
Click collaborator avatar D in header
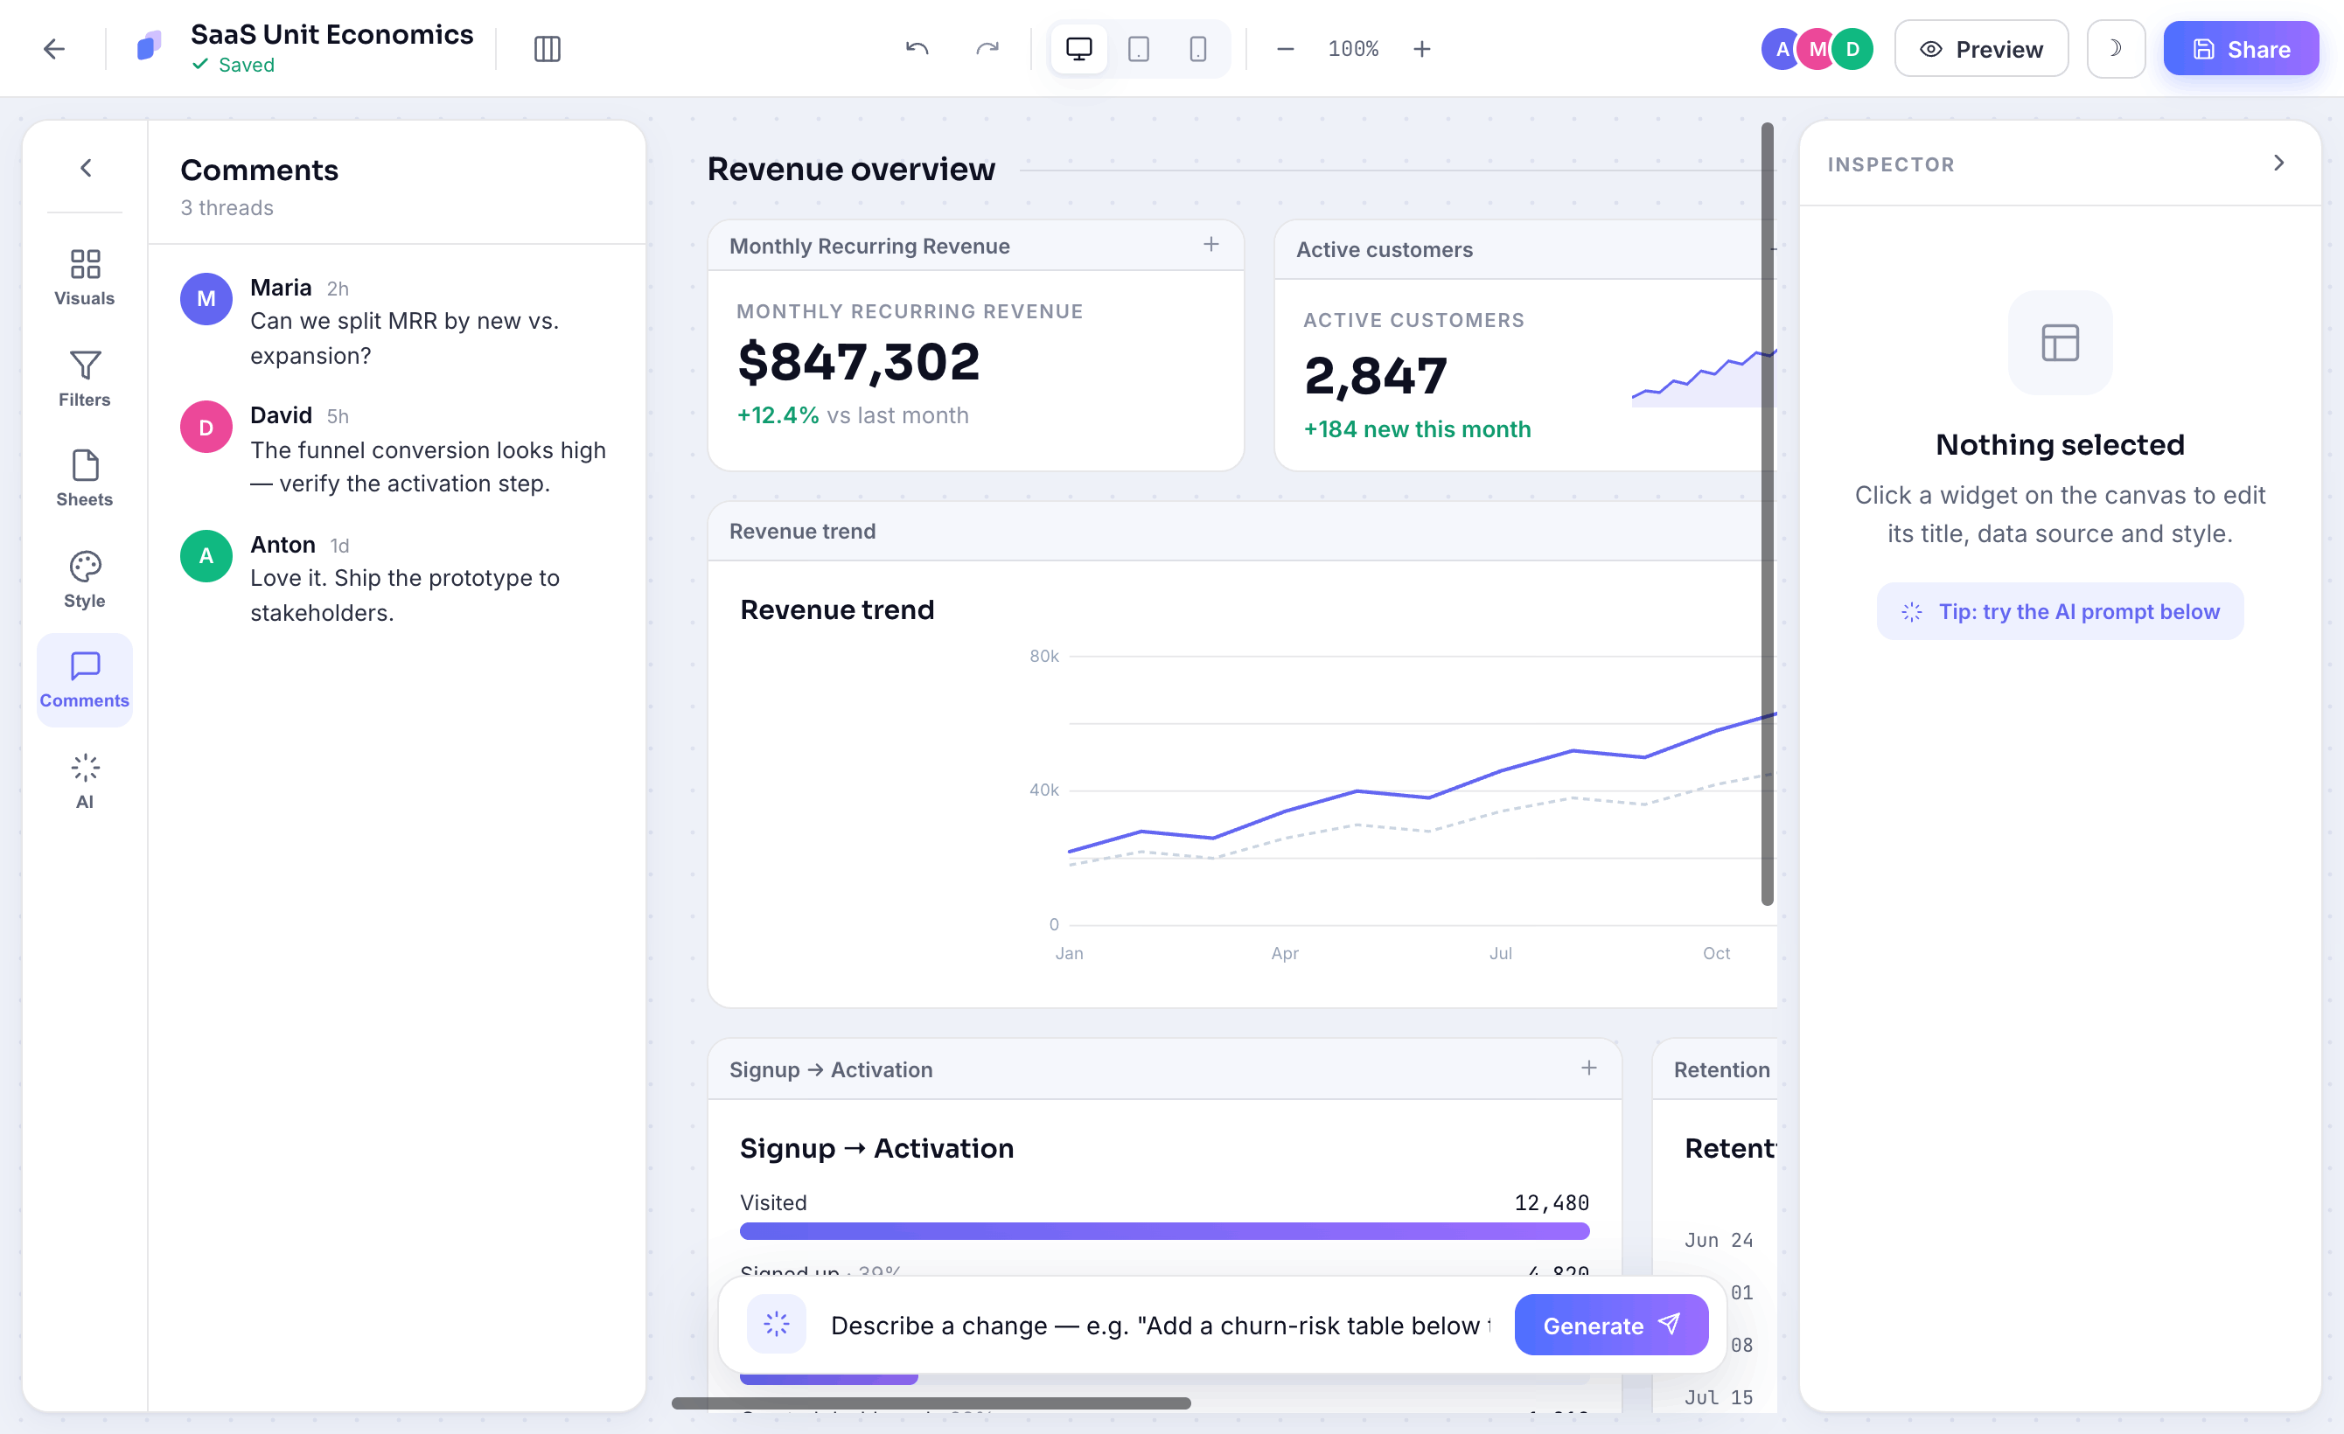[x=1852, y=48]
